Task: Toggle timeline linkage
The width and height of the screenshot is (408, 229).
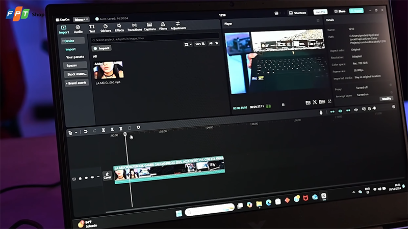Action: pos(348,110)
